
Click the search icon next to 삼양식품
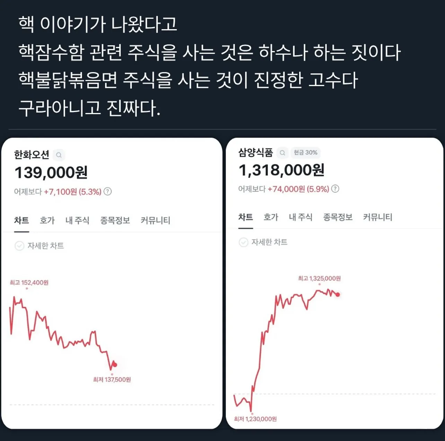282,153
